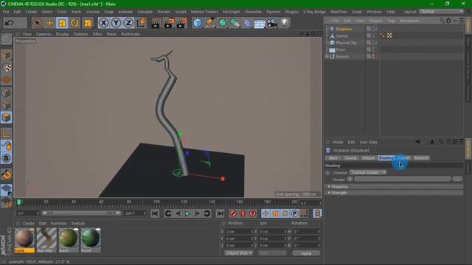Toggle branch visibility red dots
Image resolution: width=472 pixels, height=265 pixels.
(x=373, y=57)
